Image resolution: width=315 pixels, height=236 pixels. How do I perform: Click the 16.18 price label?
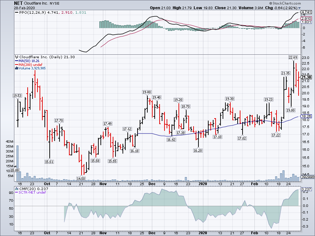pyautogui.click(x=134, y=151)
